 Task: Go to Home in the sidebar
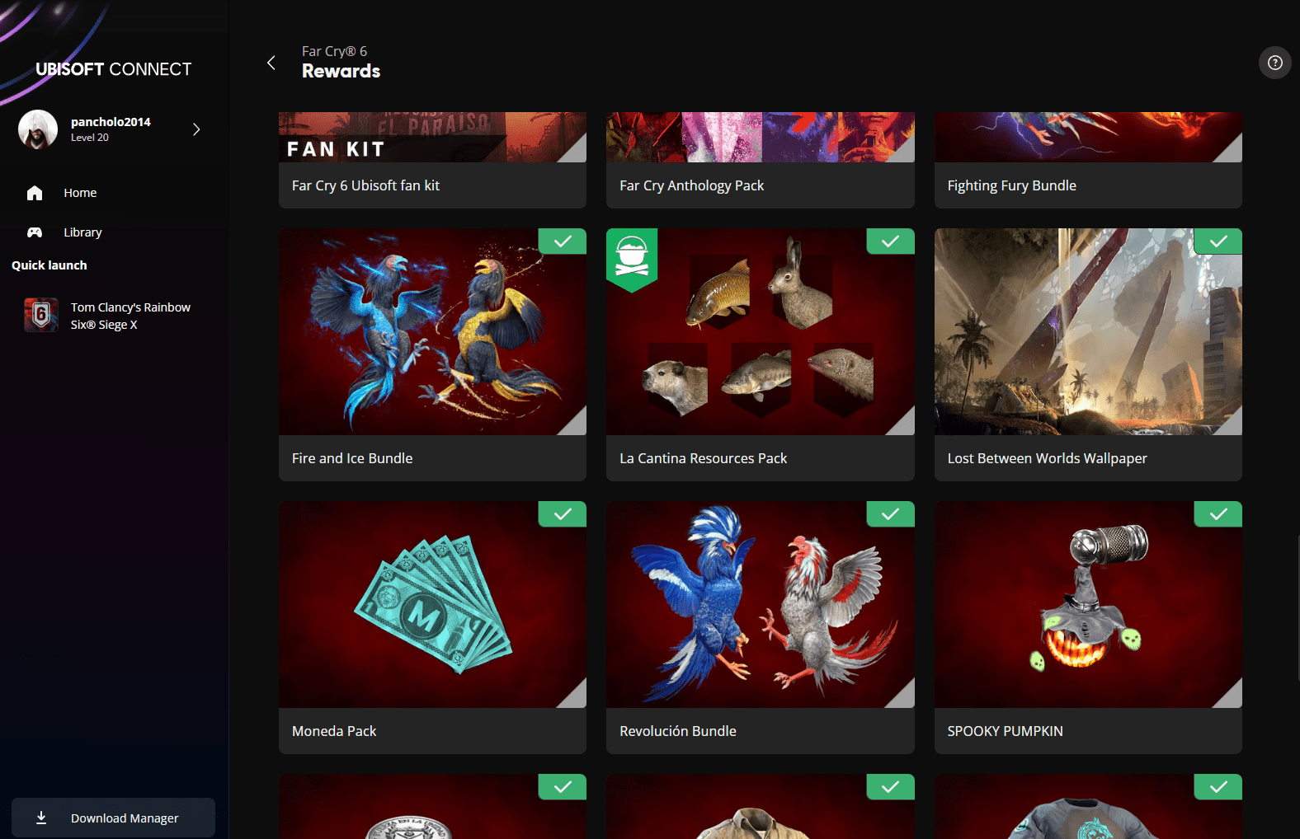coord(80,193)
